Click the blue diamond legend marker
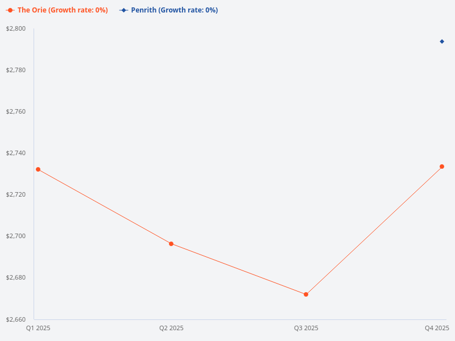 (123, 10)
